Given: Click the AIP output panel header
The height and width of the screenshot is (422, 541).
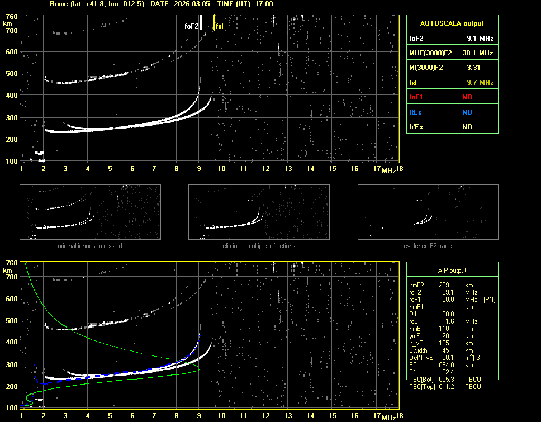Looking at the screenshot, I should pyautogui.click(x=452, y=271).
